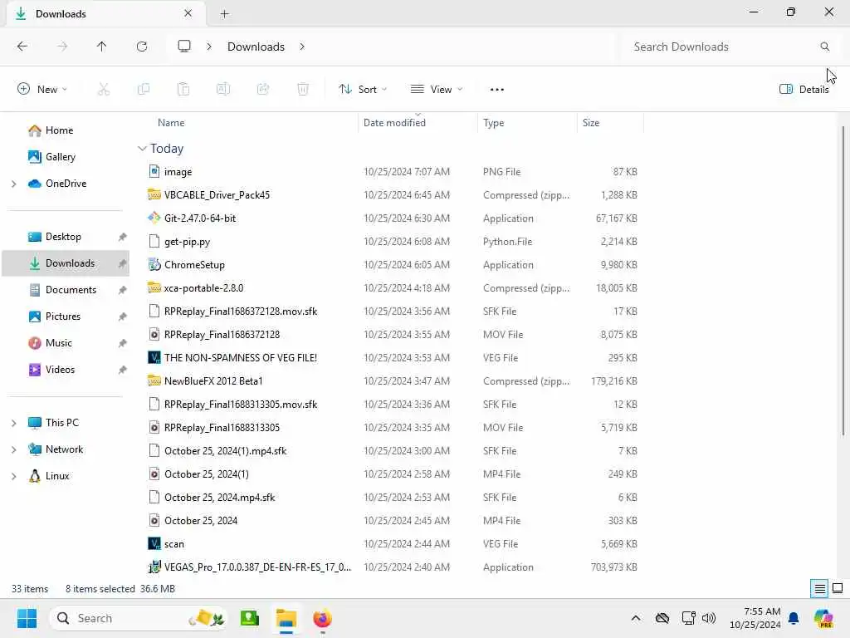Sort by Date modified column header
Screen dimensions: 850x638
pos(394,123)
